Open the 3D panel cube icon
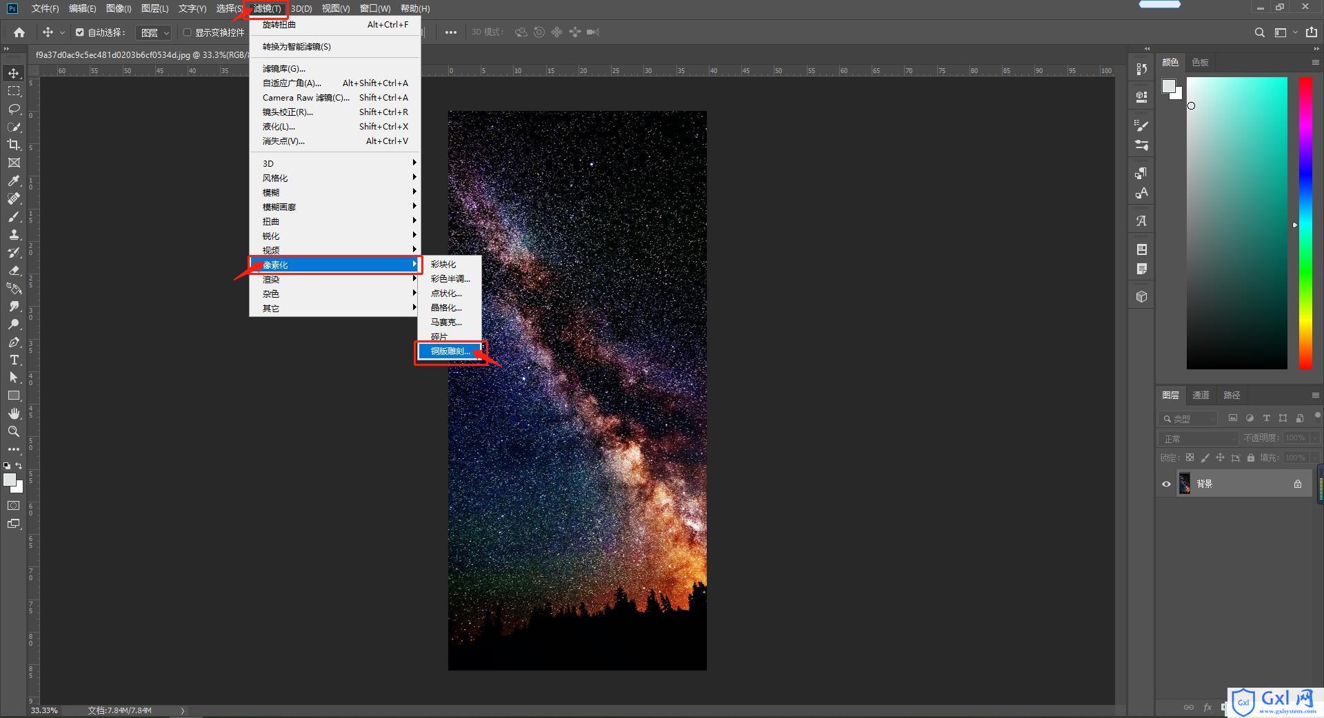Screen dimensions: 1324x718 pyautogui.click(x=1141, y=296)
